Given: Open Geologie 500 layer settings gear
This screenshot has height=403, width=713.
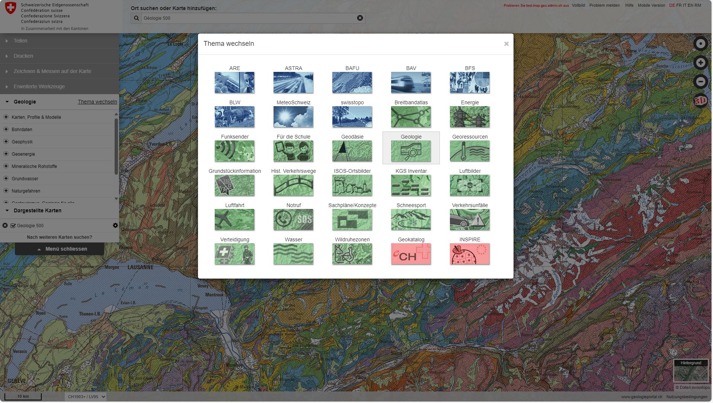Looking at the screenshot, I should click(115, 225).
